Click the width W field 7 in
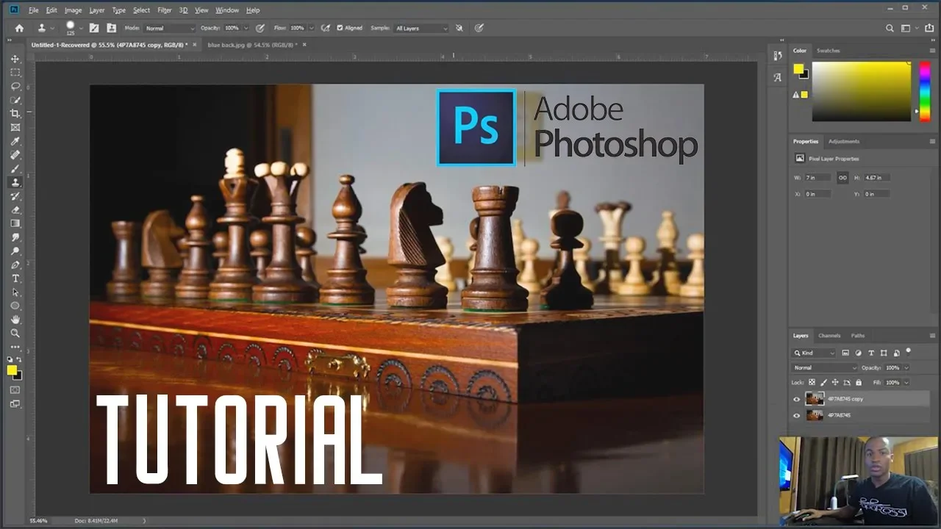 (817, 177)
